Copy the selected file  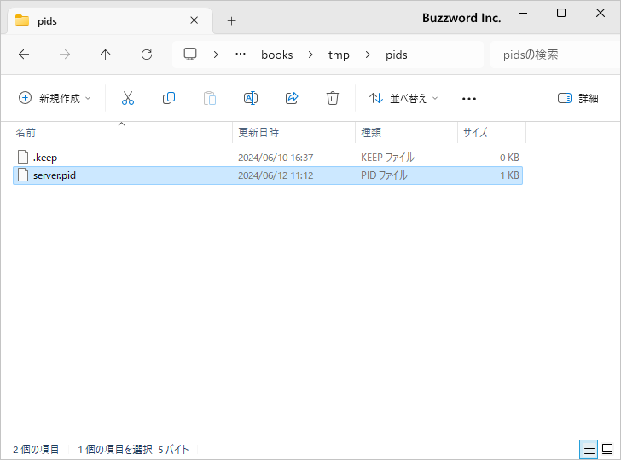(x=169, y=98)
